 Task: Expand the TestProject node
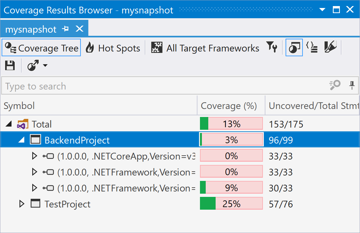click(x=22, y=204)
